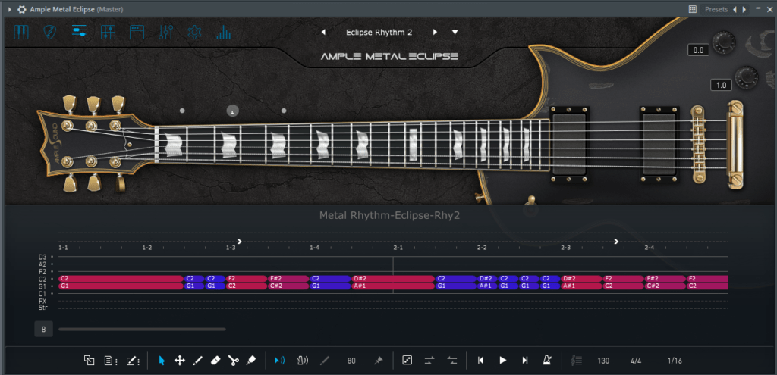Open the FX mixer faders icon
Viewport: 777px width, 375px height.
coord(165,32)
